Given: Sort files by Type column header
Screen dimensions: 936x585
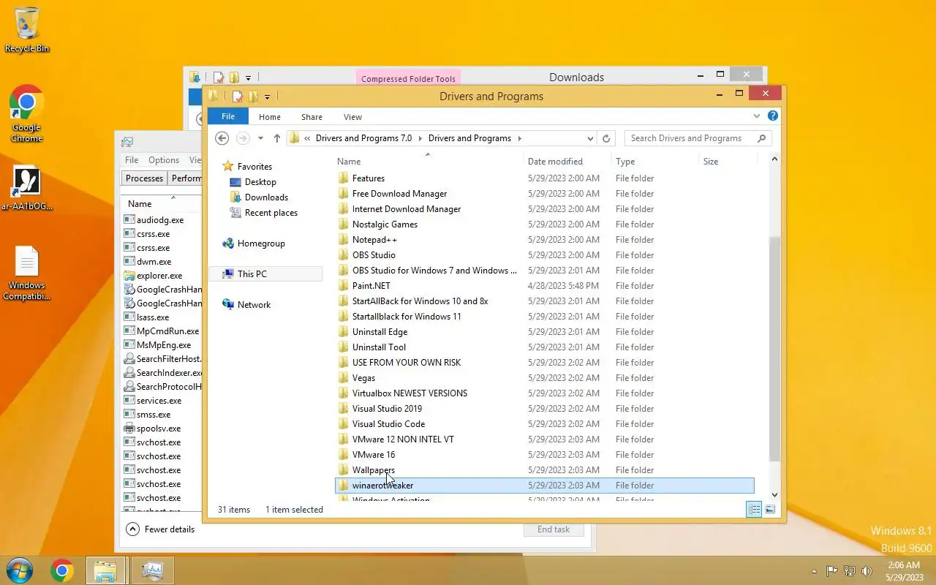Looking at the screenshot, I should coord(625,162).
